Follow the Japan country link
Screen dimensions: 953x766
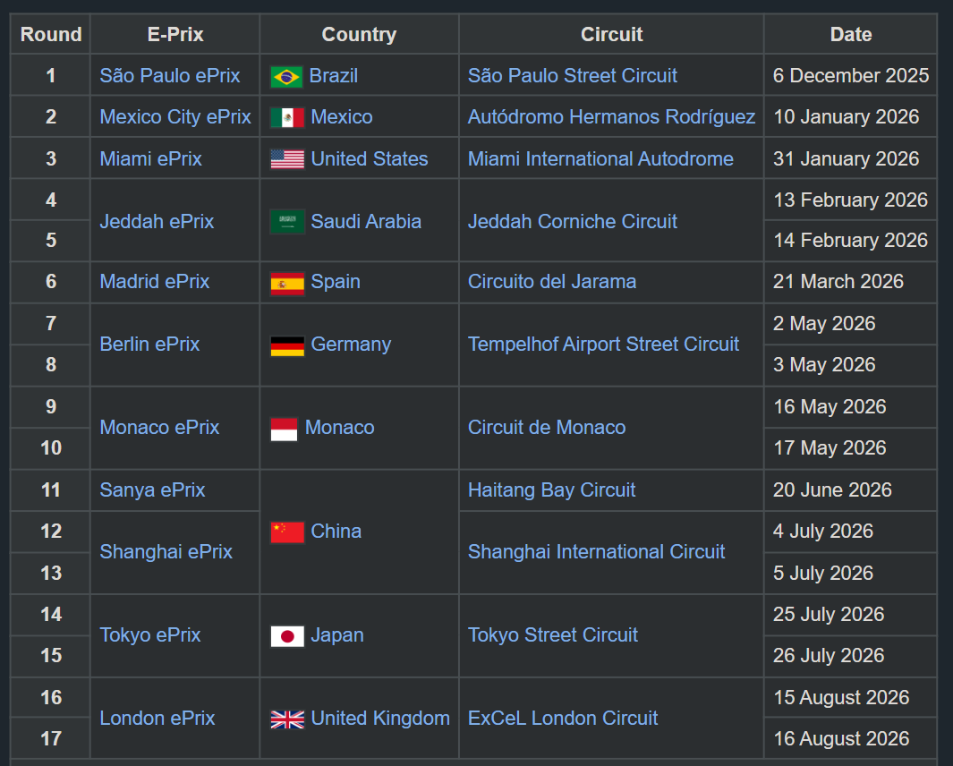click(x=337, y=635)
